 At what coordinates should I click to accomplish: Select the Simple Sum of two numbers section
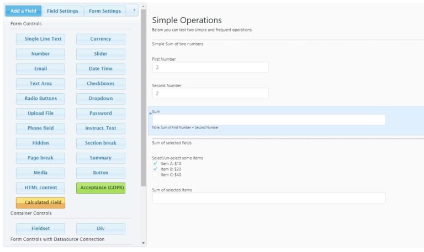pyautogui.click(x=177, y=44)
